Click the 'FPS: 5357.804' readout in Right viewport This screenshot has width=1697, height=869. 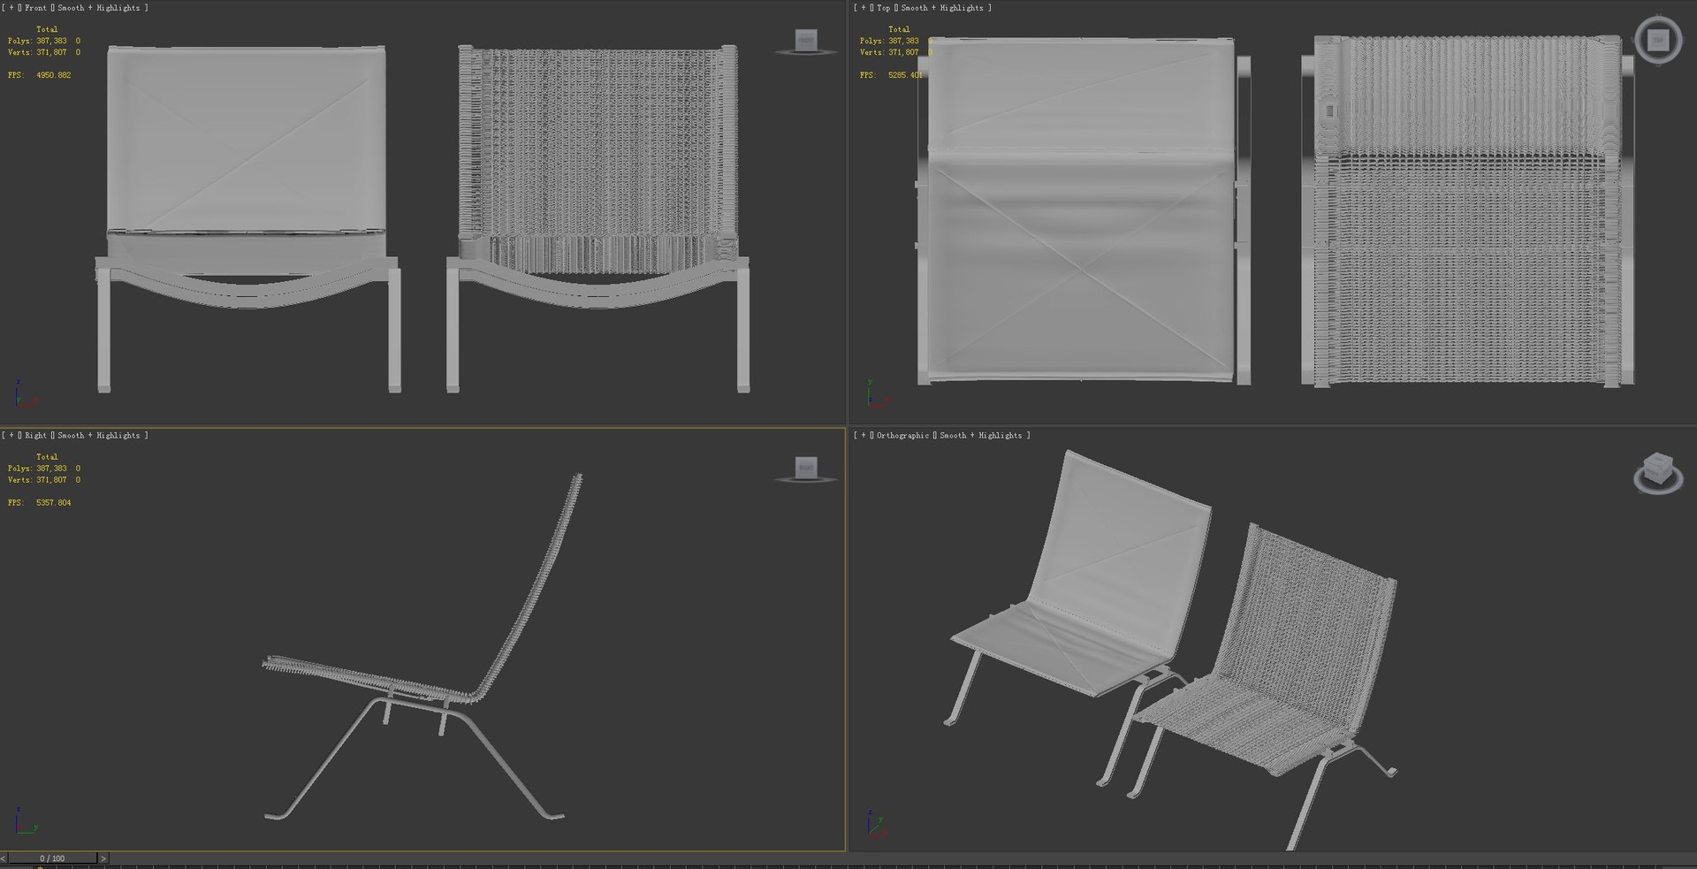pyautogui.click(x=40, y=503)
